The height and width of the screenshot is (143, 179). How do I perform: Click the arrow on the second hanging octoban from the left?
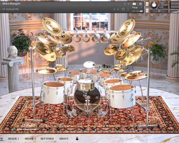pos(86,36)
